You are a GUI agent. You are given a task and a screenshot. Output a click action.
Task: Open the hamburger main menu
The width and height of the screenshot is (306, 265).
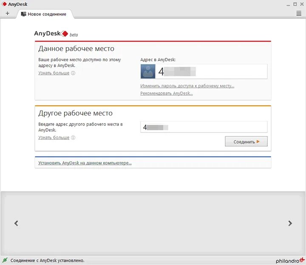click(x=299, y=14)
